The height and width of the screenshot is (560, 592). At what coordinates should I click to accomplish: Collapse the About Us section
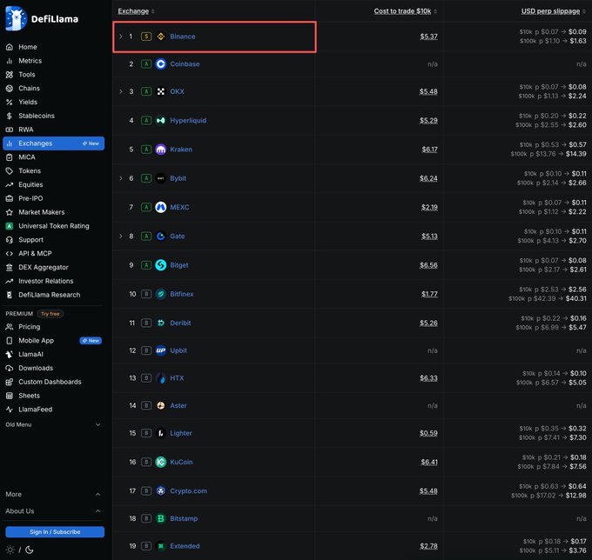[53, 511]
